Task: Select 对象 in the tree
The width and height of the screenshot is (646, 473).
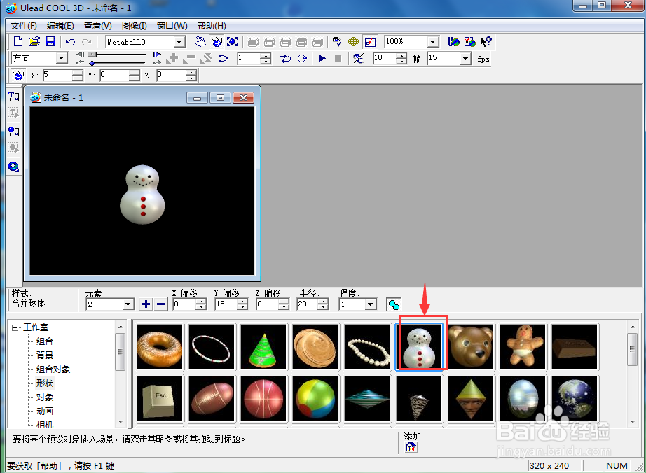Action: [x=45, y=397]
